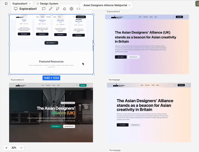Viewport: 199px width, 152px height.
Task: Click the dark Find a Mentor button in Exploration2
Action: pos(121,57)
